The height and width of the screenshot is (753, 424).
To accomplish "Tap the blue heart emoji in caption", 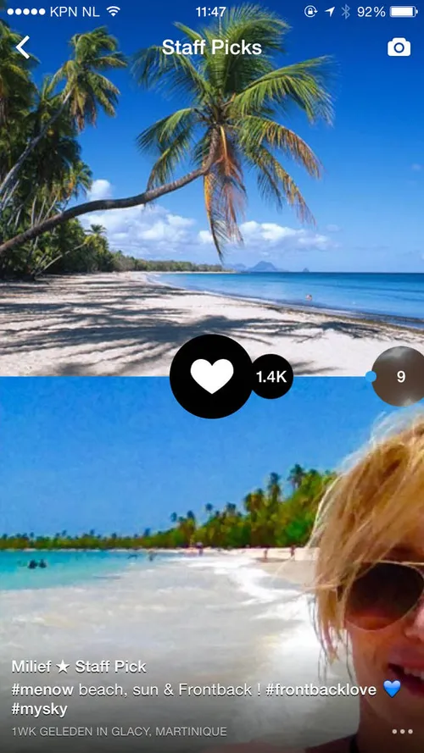I will point(392,690).
